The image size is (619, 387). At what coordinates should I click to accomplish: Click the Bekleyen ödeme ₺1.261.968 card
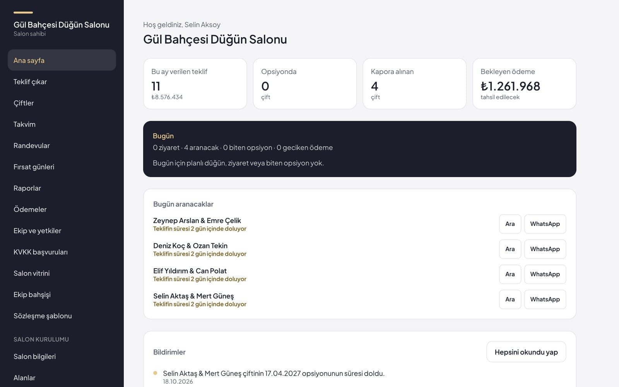click(524, 84)
